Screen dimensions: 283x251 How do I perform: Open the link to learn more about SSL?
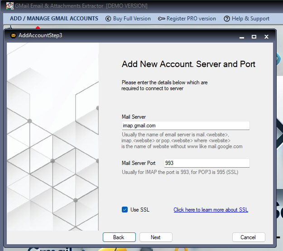(x=211, y=210)
